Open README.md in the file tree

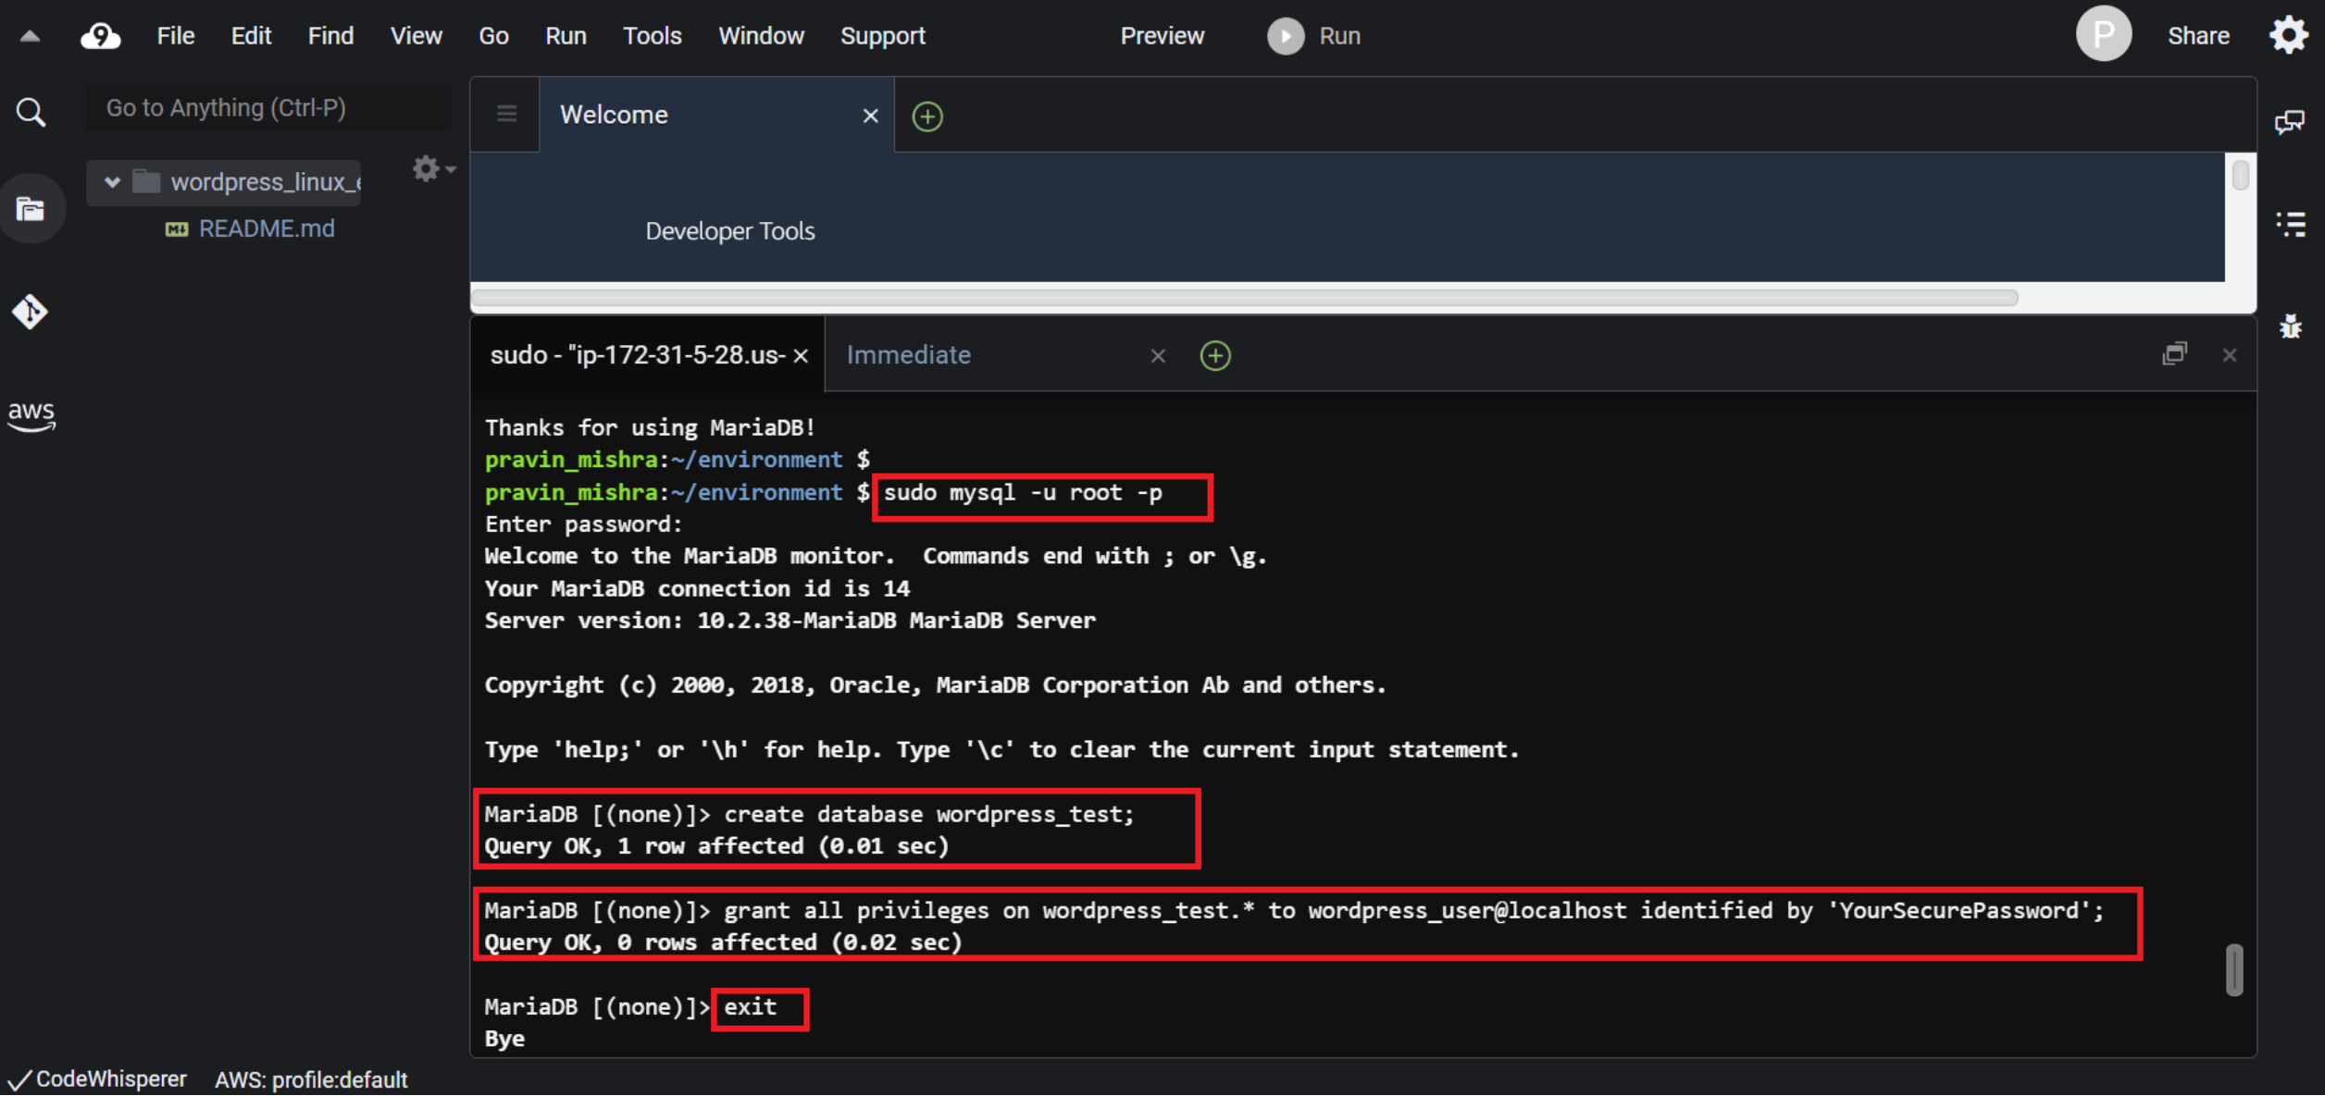coord(267,228)
